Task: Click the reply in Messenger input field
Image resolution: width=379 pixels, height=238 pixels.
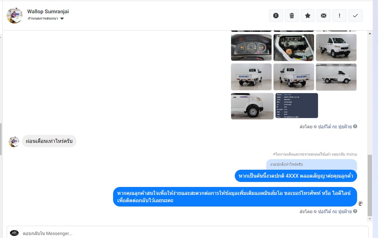Action: tap(188, 233)
